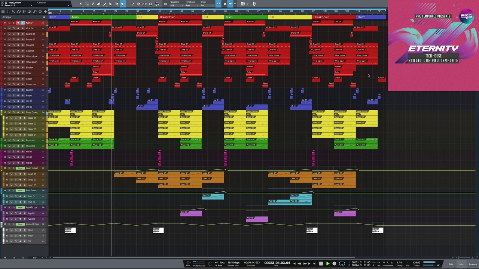Click the 00023.04.03.94 bars position display
Image resolution: width=479 pixels, height=269 pixels.
coord(277,263)
